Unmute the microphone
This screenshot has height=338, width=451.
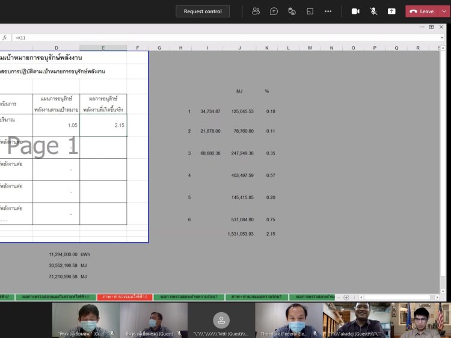[373, 11]
